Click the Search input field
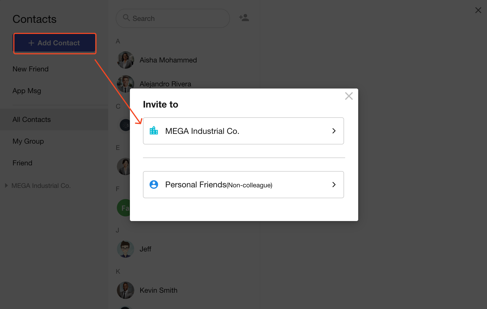 (x=177, y=18)
